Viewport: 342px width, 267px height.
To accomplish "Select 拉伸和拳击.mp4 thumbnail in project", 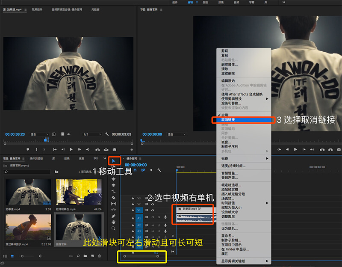I will coord(79,192).
